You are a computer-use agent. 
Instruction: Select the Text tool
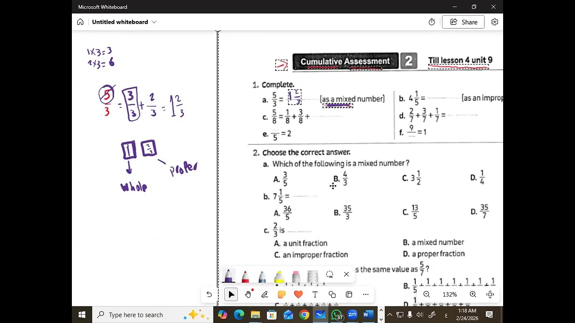[315, 294]
